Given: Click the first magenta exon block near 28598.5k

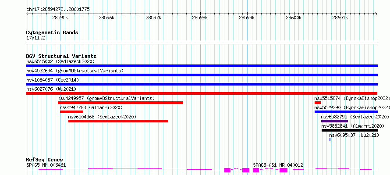Looking at the screenshot, I should tap(227, 170).
